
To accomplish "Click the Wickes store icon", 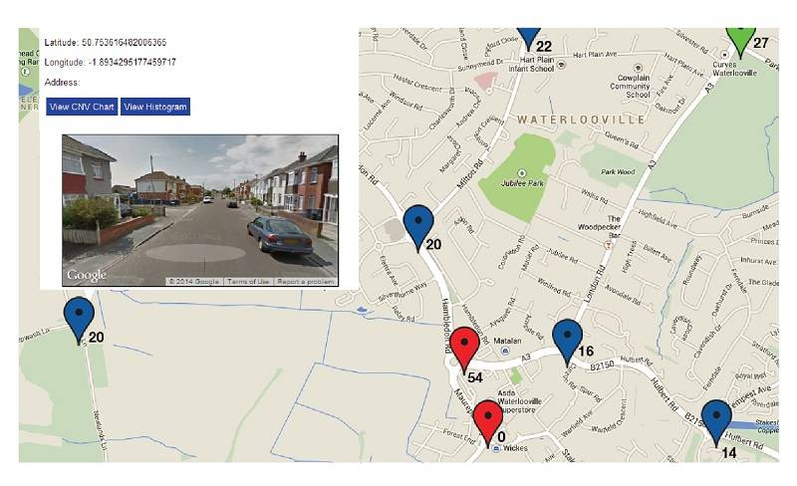I will coord(496,448).
